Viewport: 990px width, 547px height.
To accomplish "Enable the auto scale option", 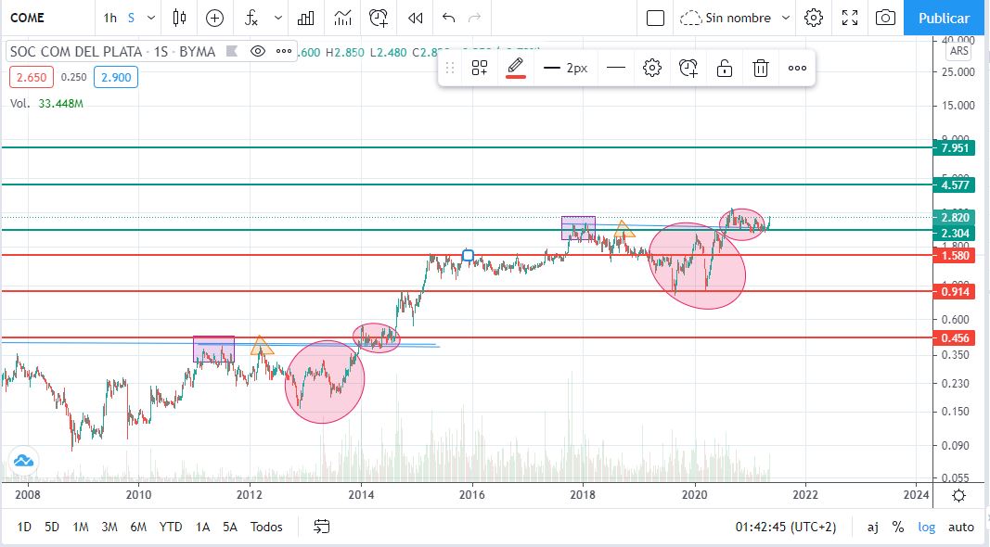I will click(960, 527).
